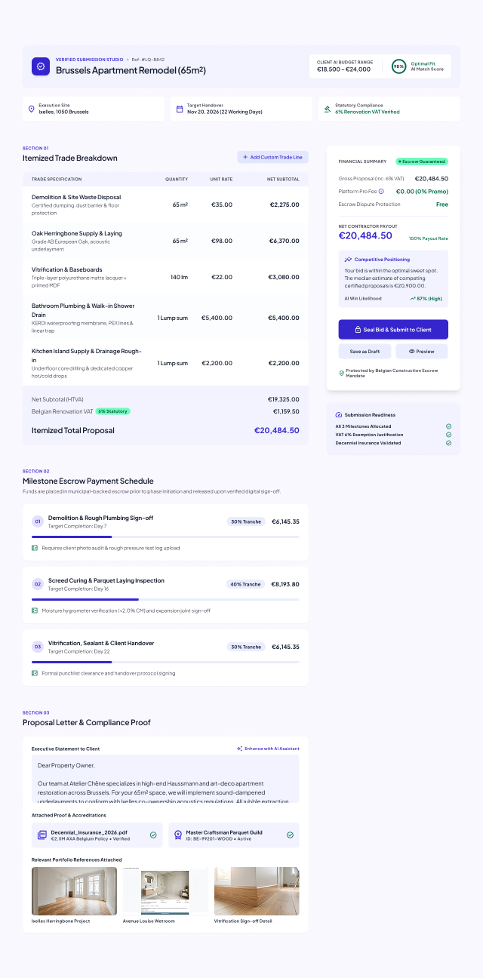Click the AI win likelihood trend arrow

tap(413, 299)
